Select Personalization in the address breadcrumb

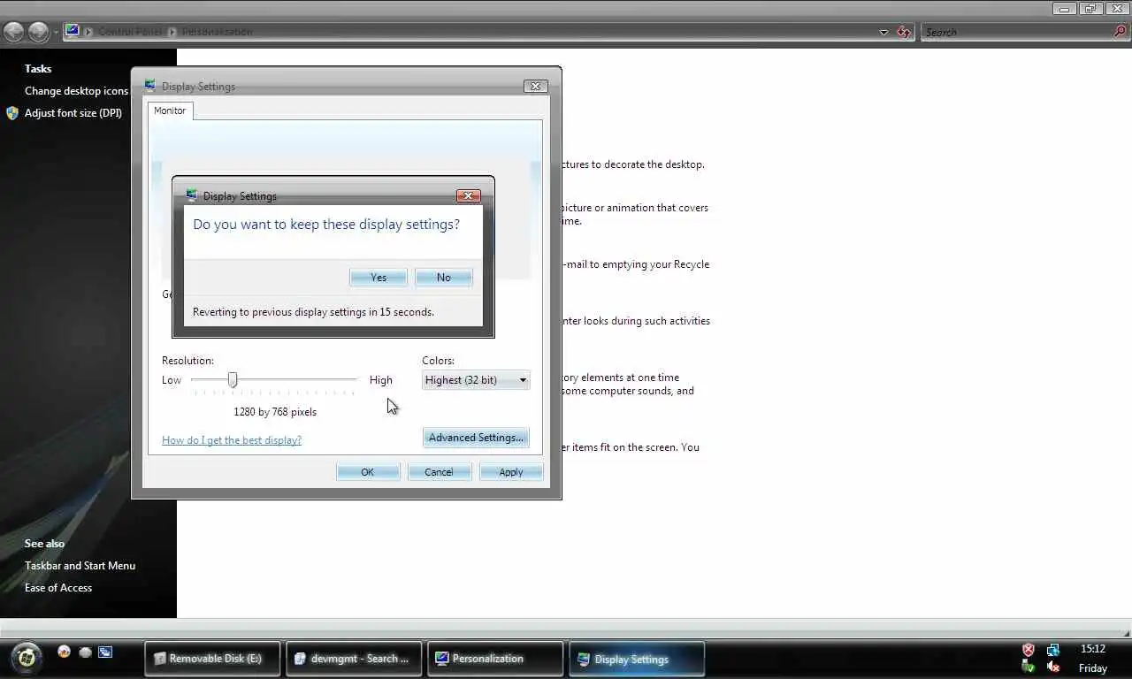pos(218,32)
